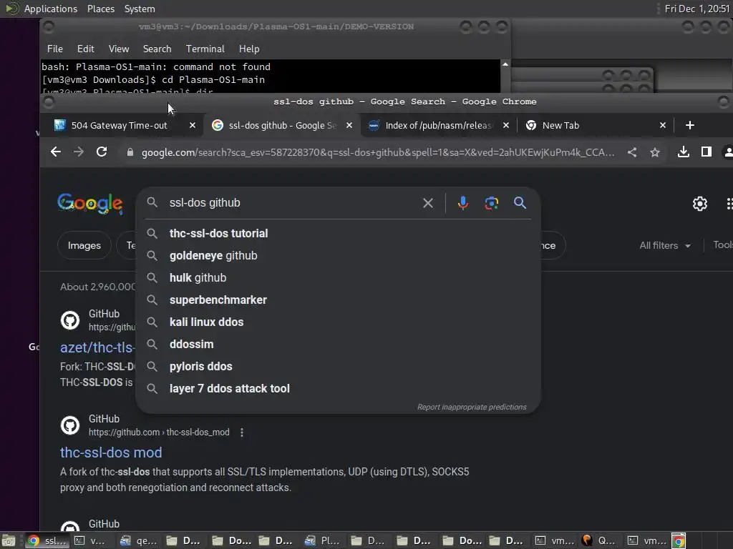Image resolution: width=733 pixels, height=549 pixels.
Task: Open Chrome's side panel icon
Action: pyautogui.click(x=707, y=152)
